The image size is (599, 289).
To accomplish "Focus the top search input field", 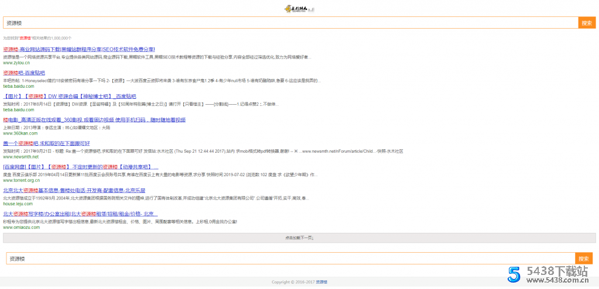I will click(291, 23).
